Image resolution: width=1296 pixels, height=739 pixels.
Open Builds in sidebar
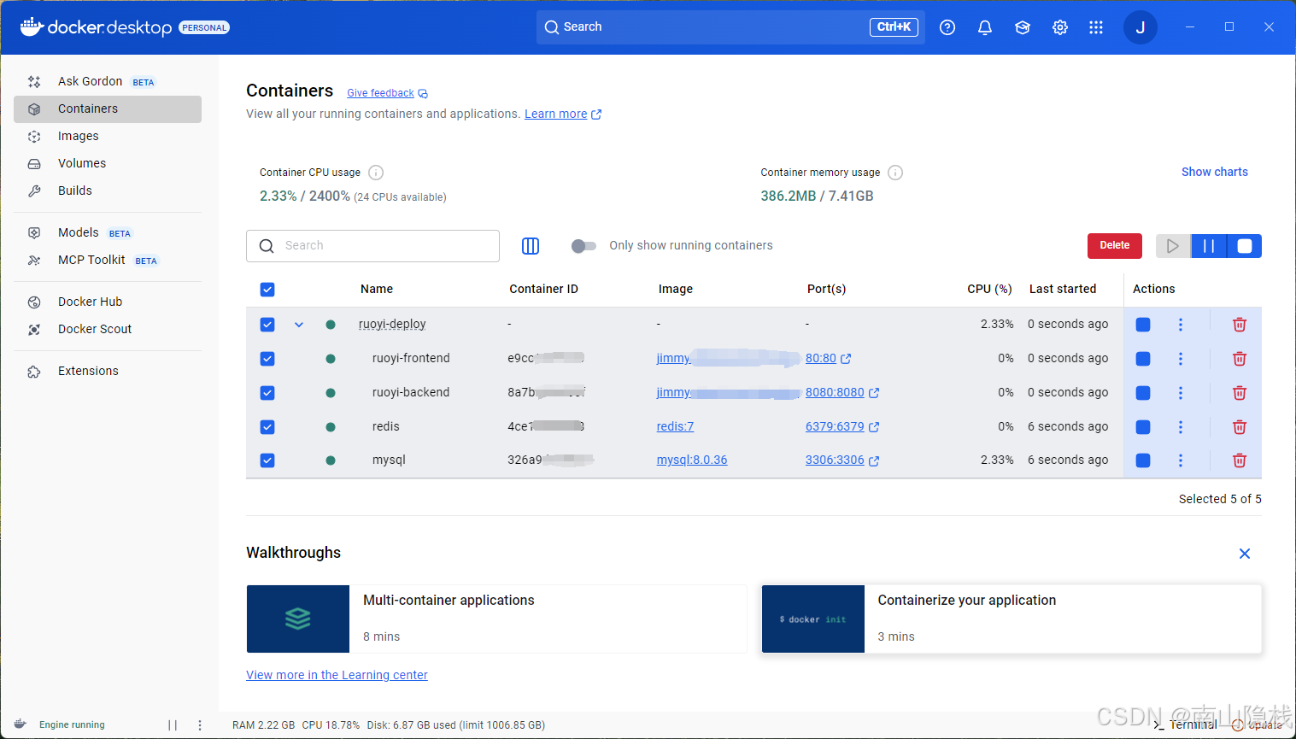[x=108, y=191]
